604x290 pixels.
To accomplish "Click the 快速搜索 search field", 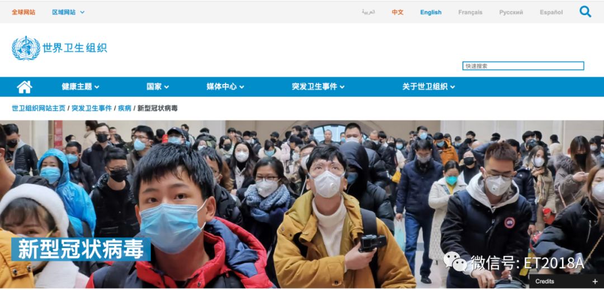I will pos(523,66).
